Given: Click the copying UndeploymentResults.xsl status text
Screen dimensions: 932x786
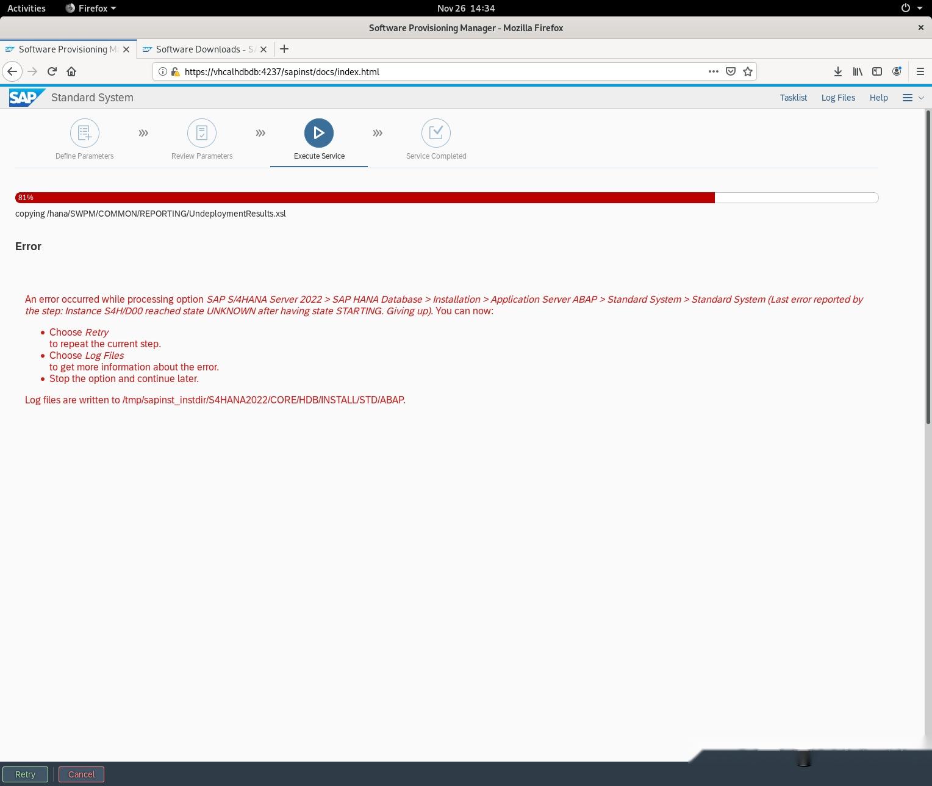Looking at the screenshot, I should 151,214.
